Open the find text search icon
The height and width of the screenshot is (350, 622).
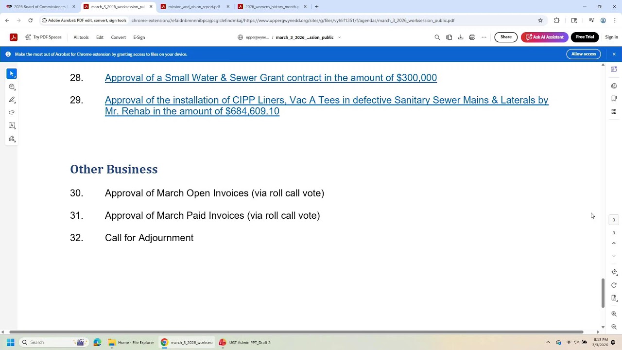tap(437, 37)
